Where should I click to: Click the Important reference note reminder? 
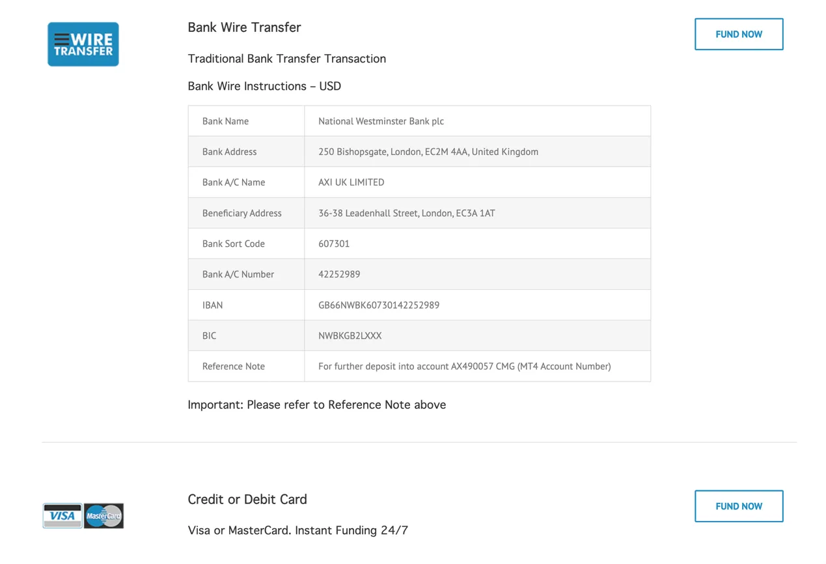[x=317, y=404]
